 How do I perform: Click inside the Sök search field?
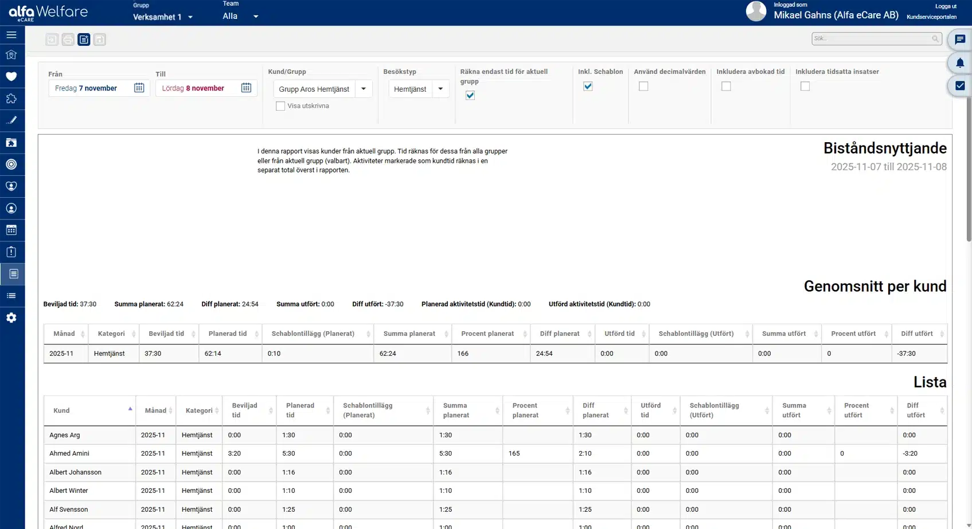(x=872, y=38)
